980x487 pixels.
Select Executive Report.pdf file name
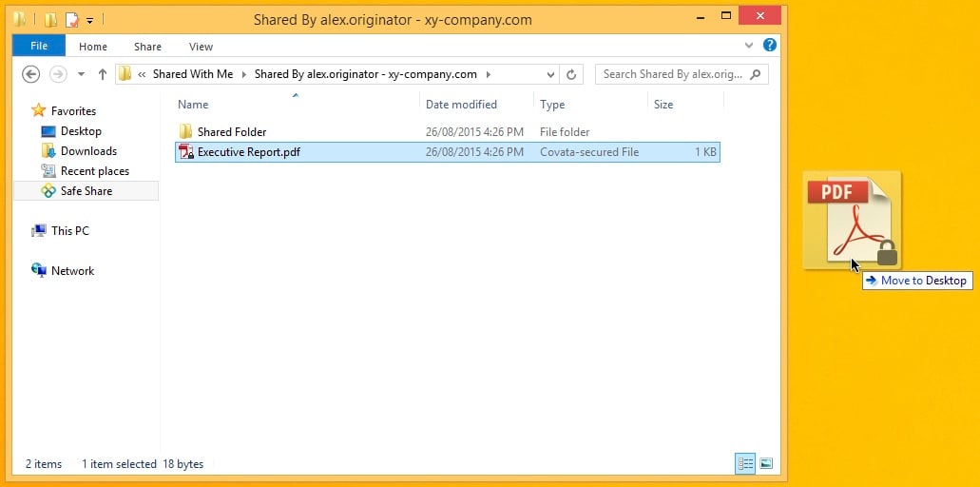click(249, 152)
